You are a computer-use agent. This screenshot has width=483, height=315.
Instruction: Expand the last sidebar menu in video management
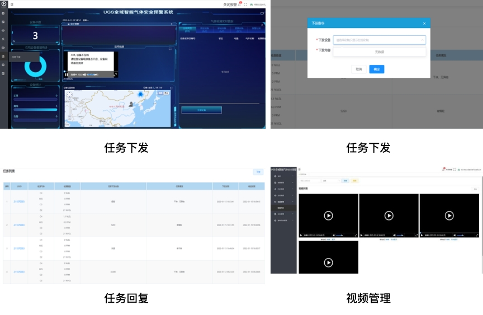(283, 220)
